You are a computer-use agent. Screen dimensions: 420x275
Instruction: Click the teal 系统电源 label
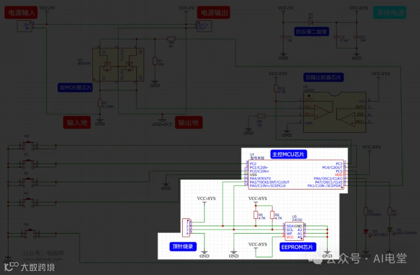390,13
